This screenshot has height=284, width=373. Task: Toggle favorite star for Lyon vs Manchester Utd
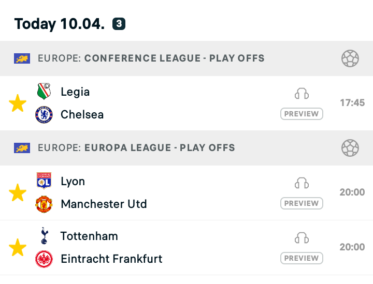[x=18, y=192]
